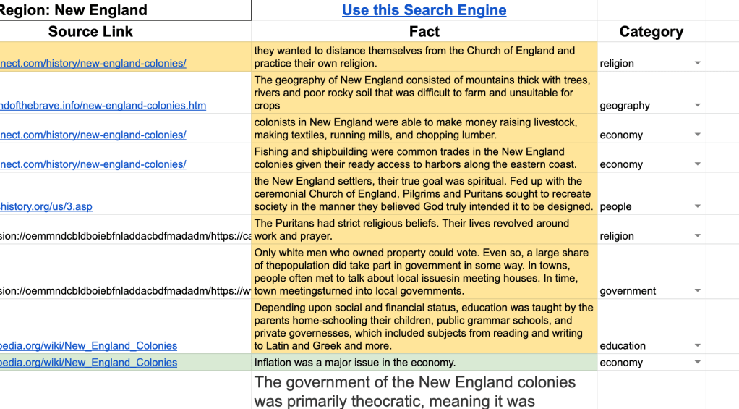Screen dimensions: 739x409
Task: Select the "Fact" column header cell
Action: pyautogui.click(x=424, y=32)
